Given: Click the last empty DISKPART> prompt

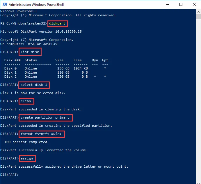Looking at the screenshot, I should click(x=9, y=175).
